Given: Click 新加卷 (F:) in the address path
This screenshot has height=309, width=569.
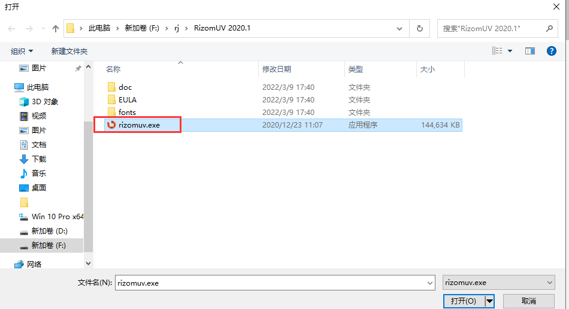Looking at the screenshot, I should pos(142,28).
